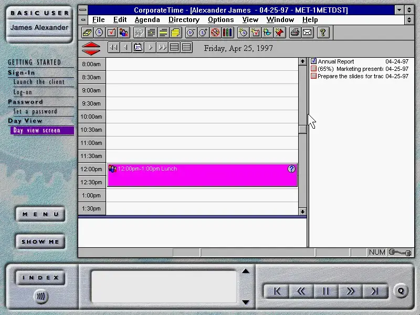
Task: Check the Marketing presentation task checkbox
Action: pos(313,69)
